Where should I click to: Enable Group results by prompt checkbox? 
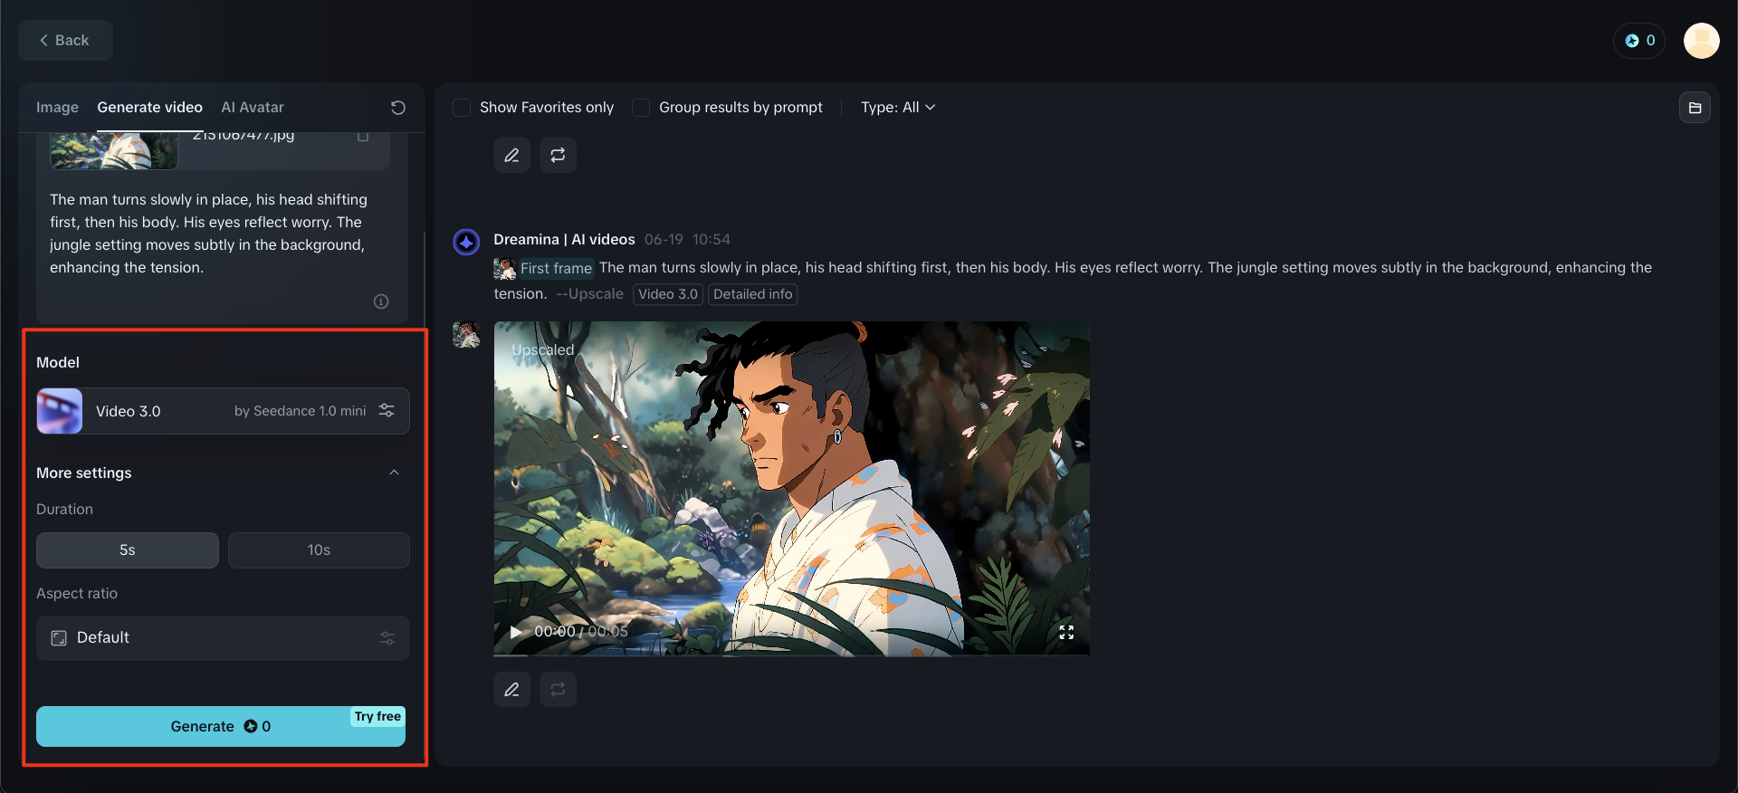[641, 108]
